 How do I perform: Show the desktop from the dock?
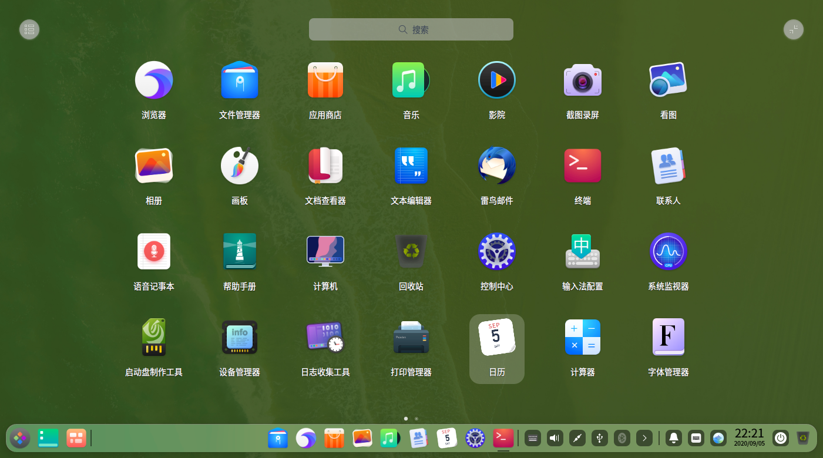48,438
